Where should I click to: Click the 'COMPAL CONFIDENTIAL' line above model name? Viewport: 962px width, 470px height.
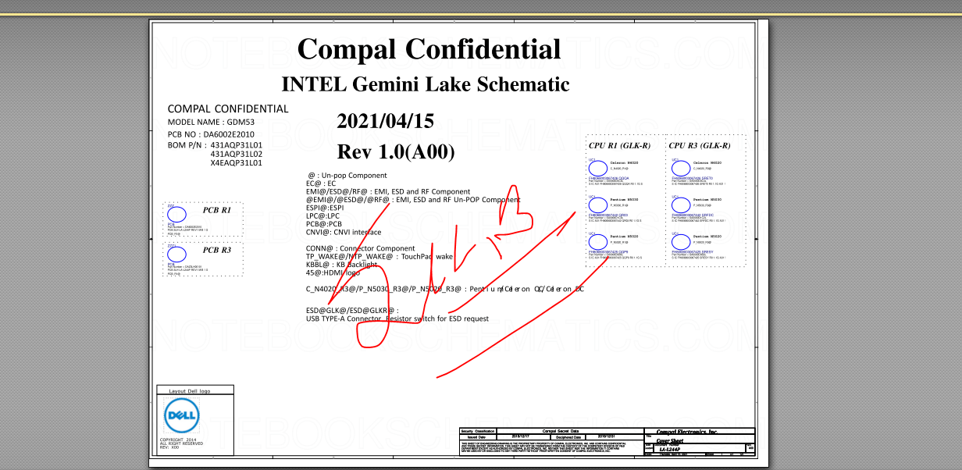click(228, 109)
